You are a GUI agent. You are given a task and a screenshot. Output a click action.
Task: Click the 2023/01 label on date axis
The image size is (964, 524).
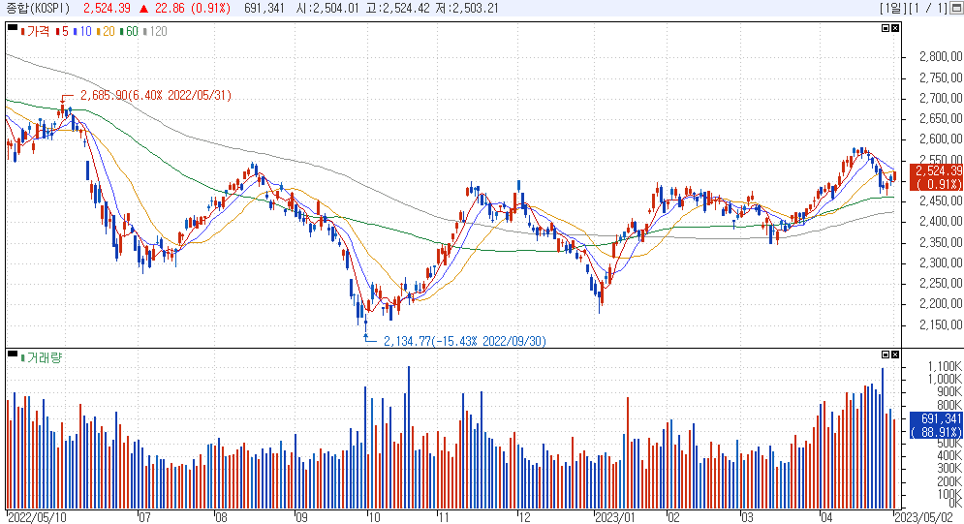[615, 517]
